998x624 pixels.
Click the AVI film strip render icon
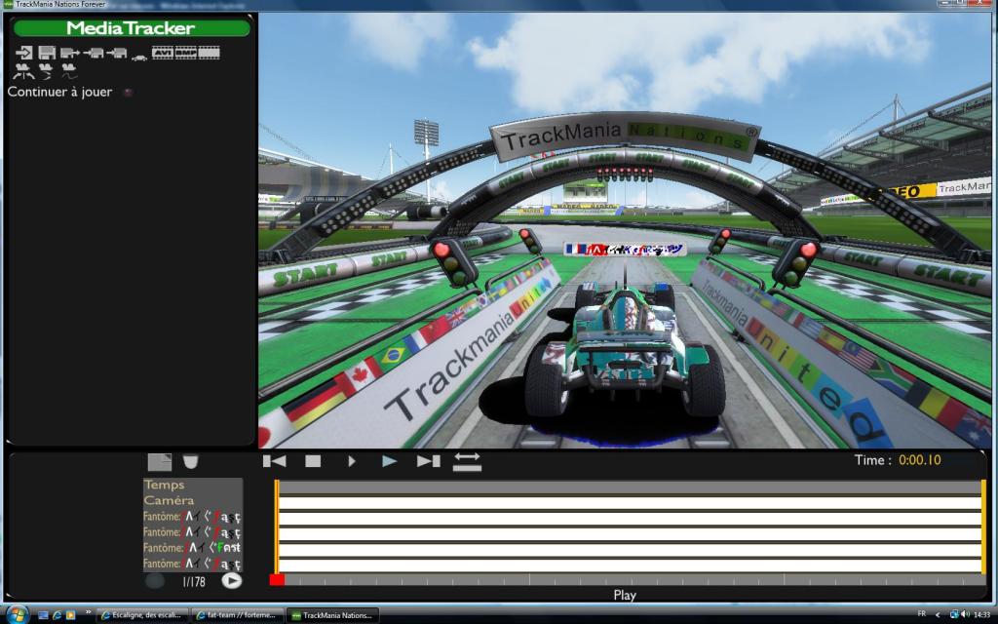[x=163, y=53]
